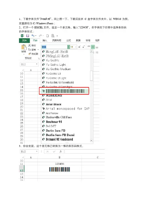Switch to the 插入 Insert tab

click(45, 41)
